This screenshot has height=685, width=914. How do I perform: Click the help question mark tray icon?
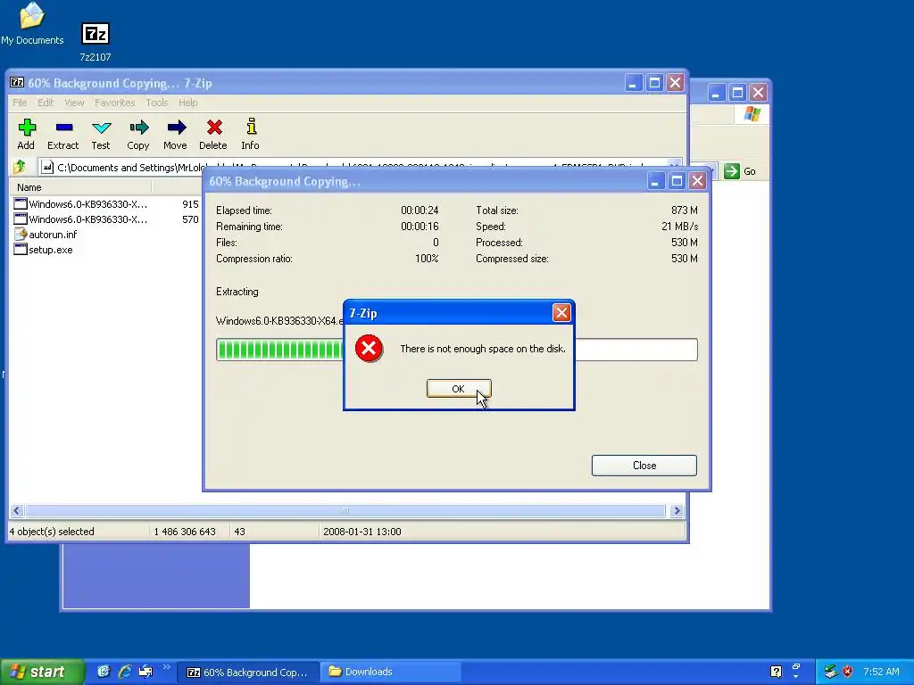click(776, 672)
